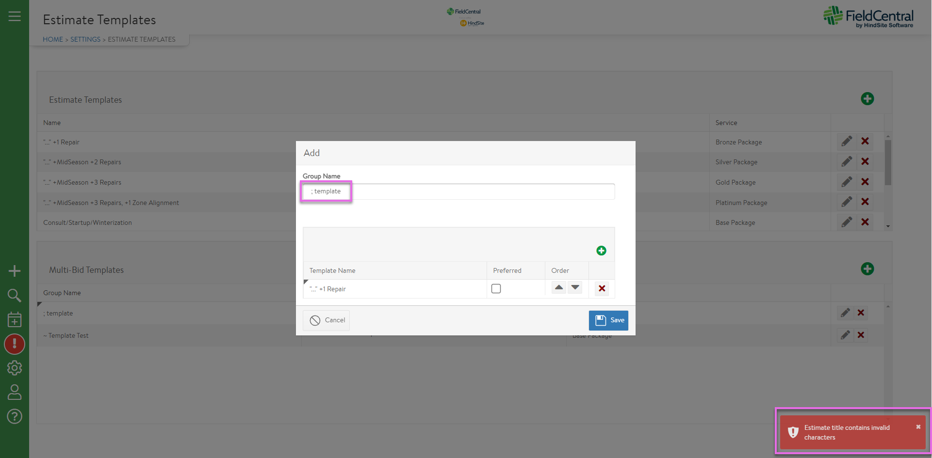
Task: Move +1 Repair template down in order
Action: click(575, 287)
